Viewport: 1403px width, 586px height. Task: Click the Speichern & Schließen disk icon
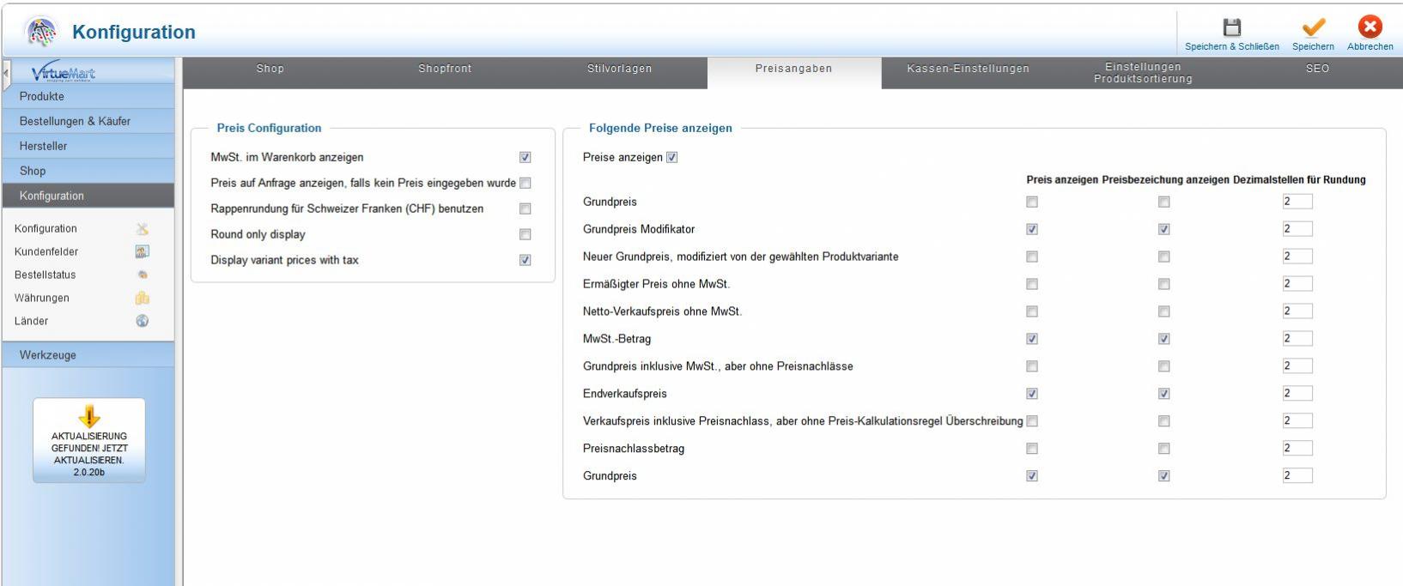click(x=1231, y=27)
